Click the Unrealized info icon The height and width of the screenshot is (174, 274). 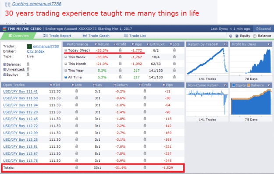click(5, 70)
